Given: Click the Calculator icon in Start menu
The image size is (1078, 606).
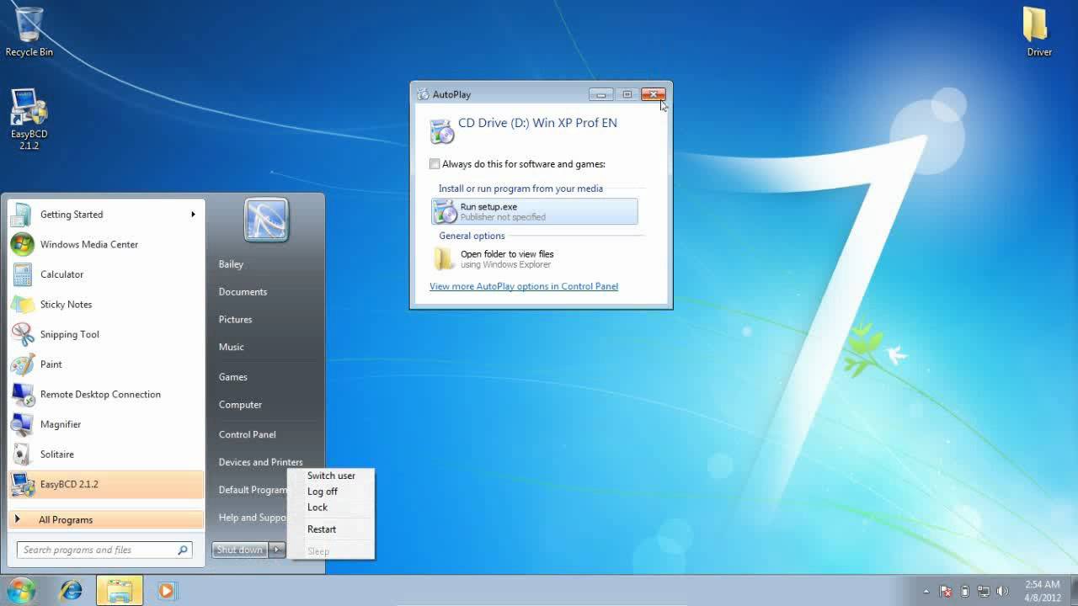Looking at the screenshot, I should click(x=22, y=274).
